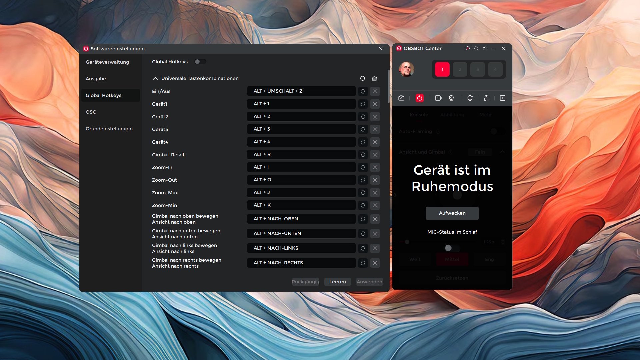Click Anwenden to apply hotkey settings
This screenshot has height=360, width=640.
coord(369,282)
